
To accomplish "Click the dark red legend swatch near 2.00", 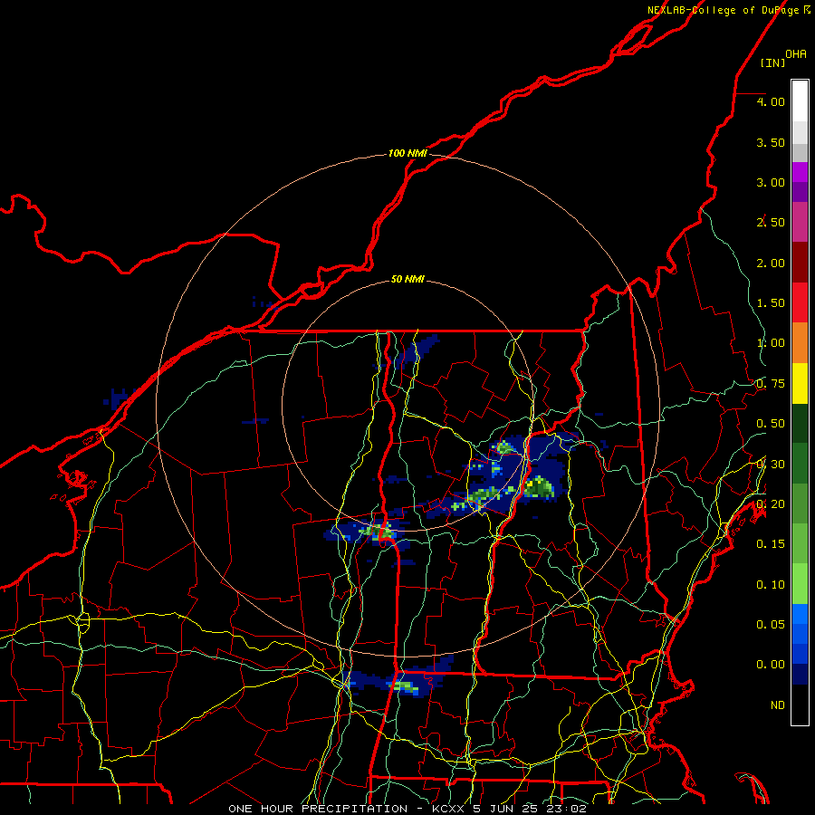I will (x=800, y=263).
